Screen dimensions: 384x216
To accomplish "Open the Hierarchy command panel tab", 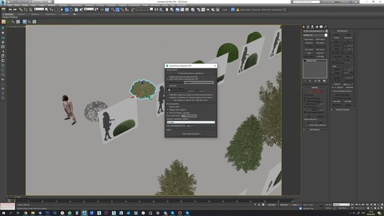I will click(312, 26).
